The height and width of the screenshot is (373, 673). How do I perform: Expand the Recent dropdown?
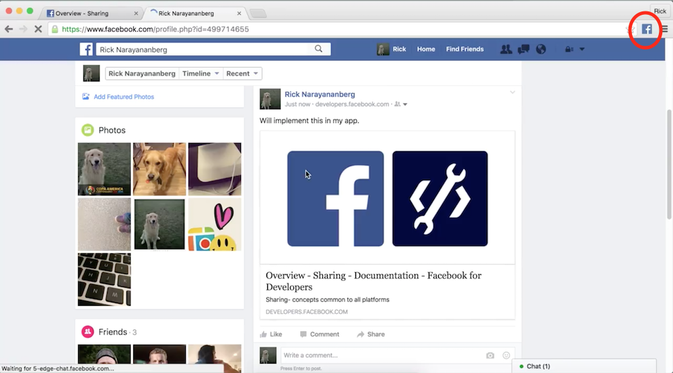(242, 74)
